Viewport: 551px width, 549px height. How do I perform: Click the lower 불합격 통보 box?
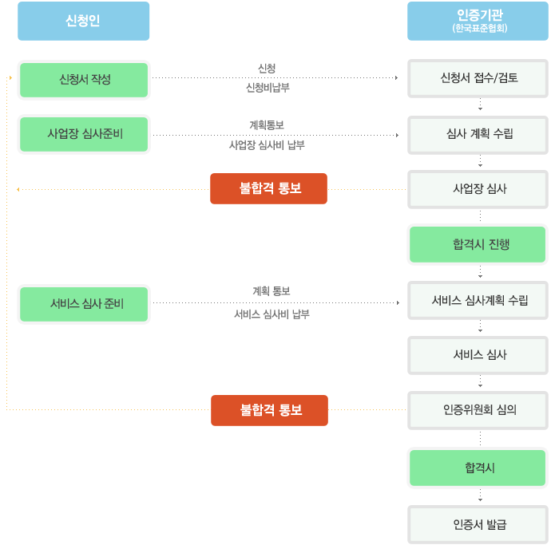coord(269,410)
